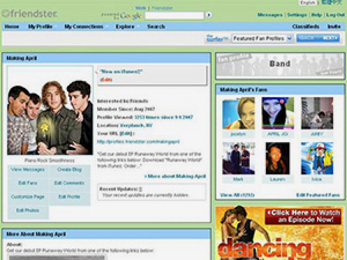Click the Edit Profile button
This screenshot has width=347, height=260.
[69, 197]
